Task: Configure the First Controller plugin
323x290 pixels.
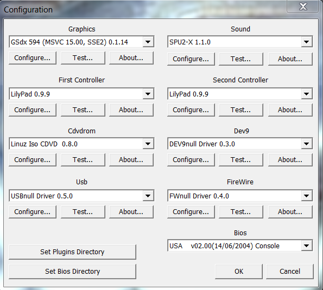Action: (33, 110)
